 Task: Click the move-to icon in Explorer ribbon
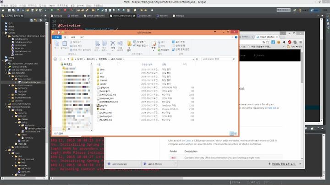coord(97,44)
